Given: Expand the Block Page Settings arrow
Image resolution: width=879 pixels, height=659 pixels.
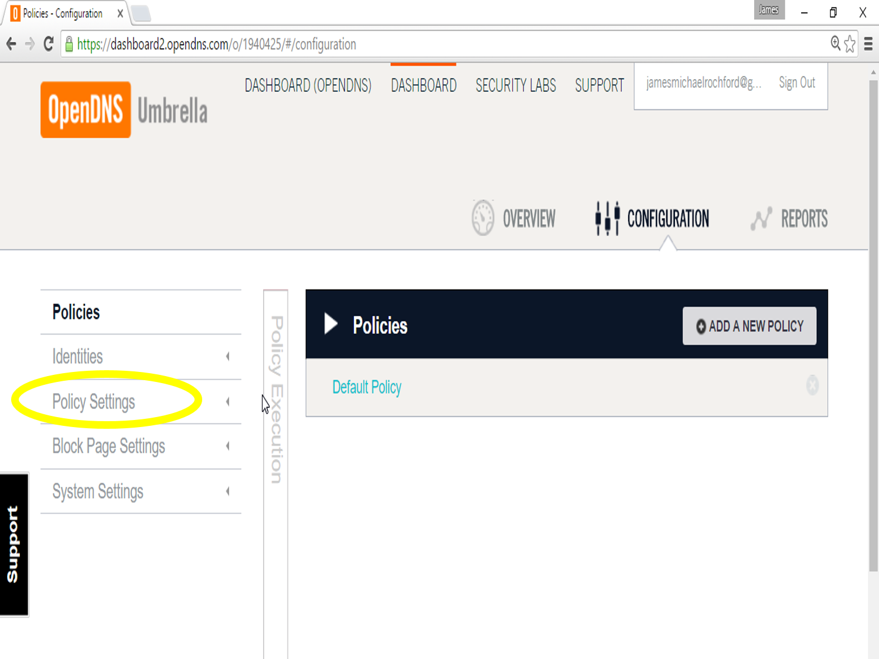Looking at the screenshot, I should [x=227, y=446].
